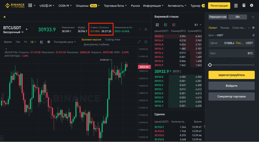Viewport: 259px width, 142px height.
Task: Click the order type info icon
Action: click(x=253, y=28)
